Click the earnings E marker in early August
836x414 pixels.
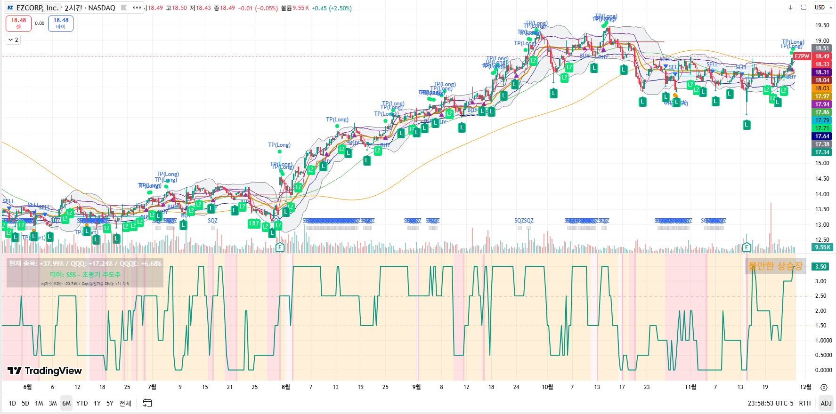280,247
